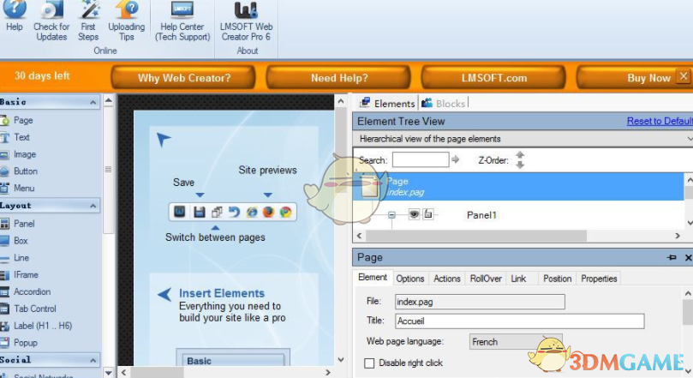Click the left elements list scrollbar thumb
Image resolution: width=693 pixels, height=378 pixels.
point(108,170)
